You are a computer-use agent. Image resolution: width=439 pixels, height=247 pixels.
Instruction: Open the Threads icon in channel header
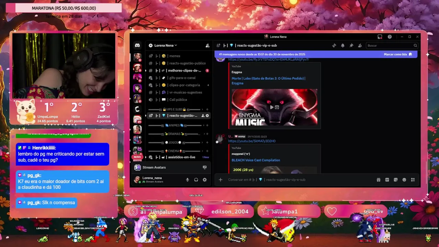coord(334,45)
